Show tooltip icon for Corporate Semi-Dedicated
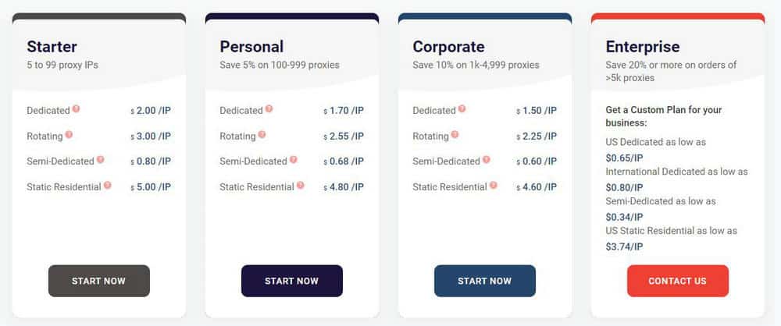 pos(487,160)
